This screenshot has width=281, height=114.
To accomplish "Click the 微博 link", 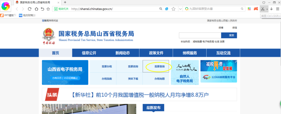I will pos(221,28).
